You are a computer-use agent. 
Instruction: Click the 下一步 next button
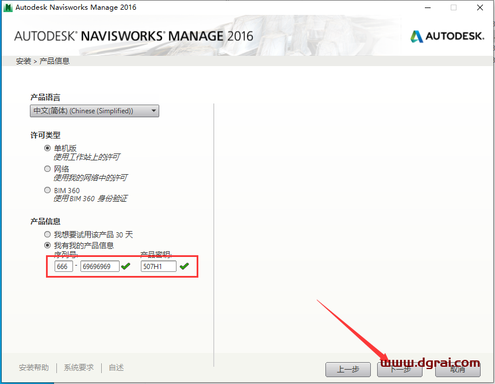coord(400,370)
